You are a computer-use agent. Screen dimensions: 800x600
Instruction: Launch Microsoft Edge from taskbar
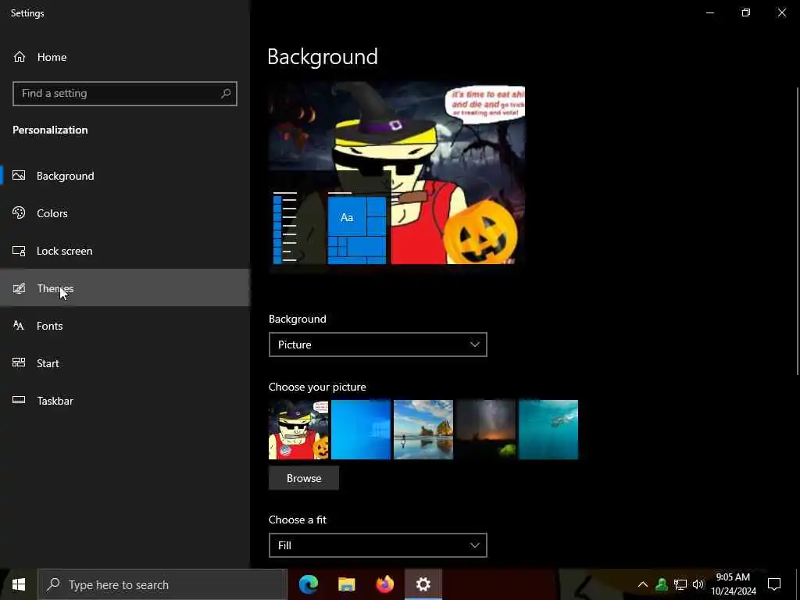click(308, 584)
